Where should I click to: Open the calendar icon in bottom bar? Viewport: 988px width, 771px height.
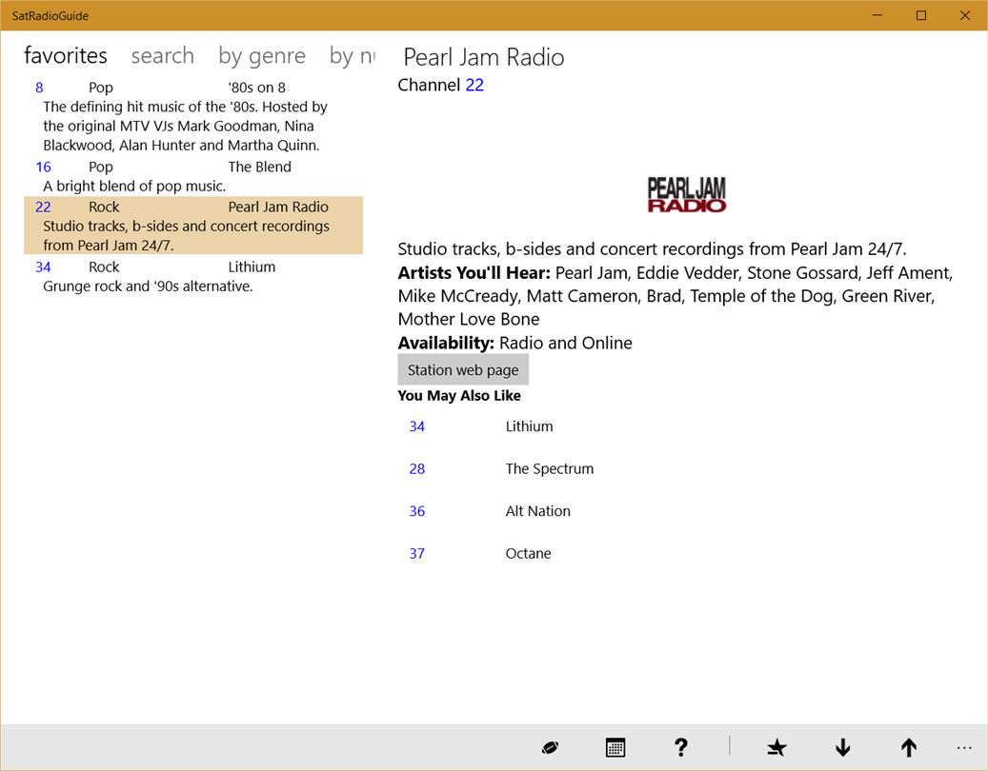(x=615, y=748)
